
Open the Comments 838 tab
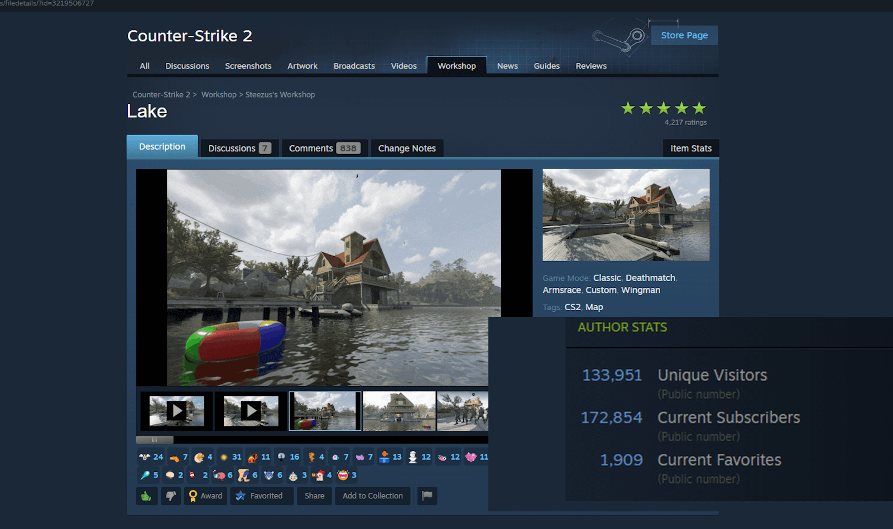pyautogui.click(x=325, y=148)
